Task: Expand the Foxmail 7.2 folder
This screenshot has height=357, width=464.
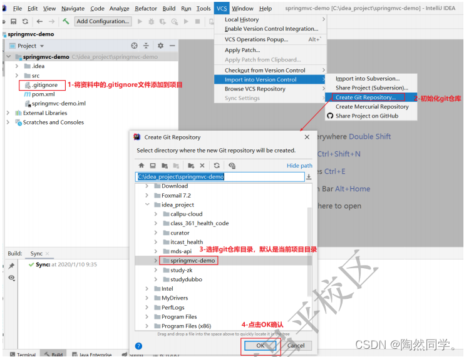Action: pos(147,195)
